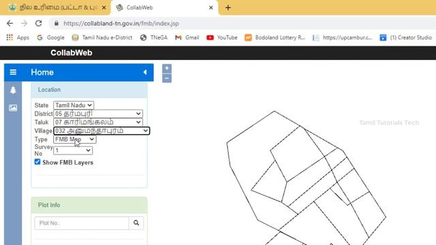
Task: Open the upcambur bookmark
Action: tap(343, 37)
